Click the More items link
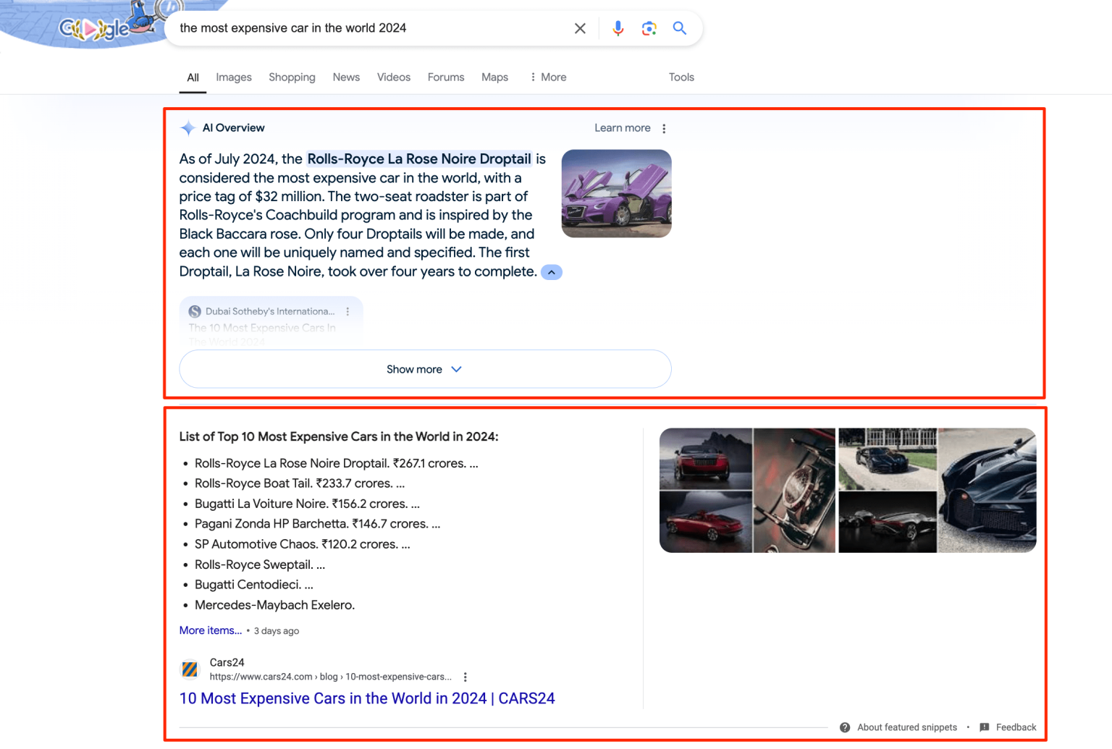Screen dimensions: 1112x749 click(210, 630)
